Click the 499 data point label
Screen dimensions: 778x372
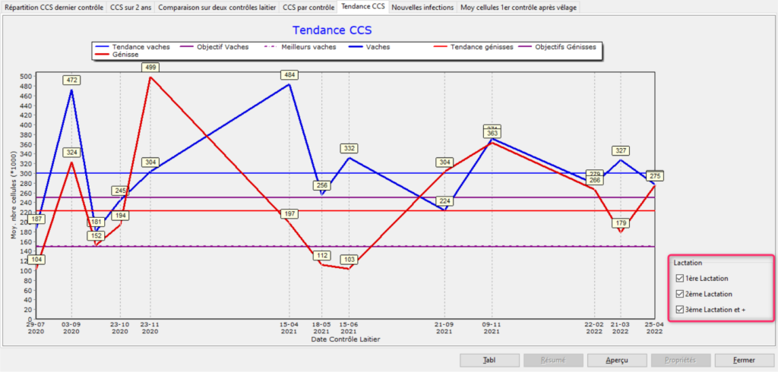(x=150, y=68)
